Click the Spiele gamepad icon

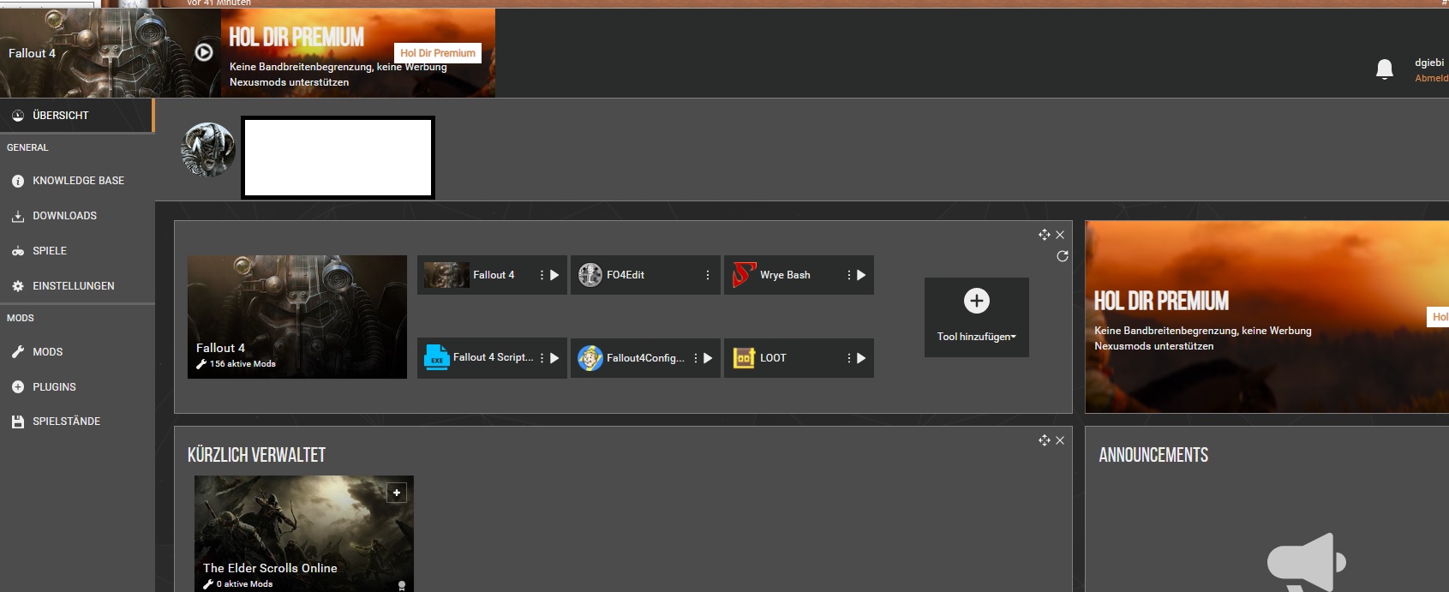pyautogui.click(x=18, y=251)
